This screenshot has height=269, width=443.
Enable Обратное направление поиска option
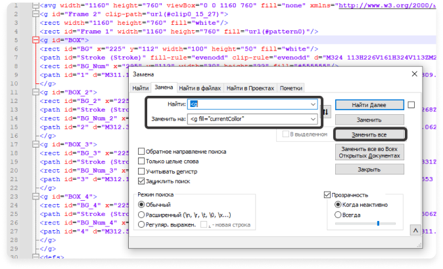click(x=141, y=152)
